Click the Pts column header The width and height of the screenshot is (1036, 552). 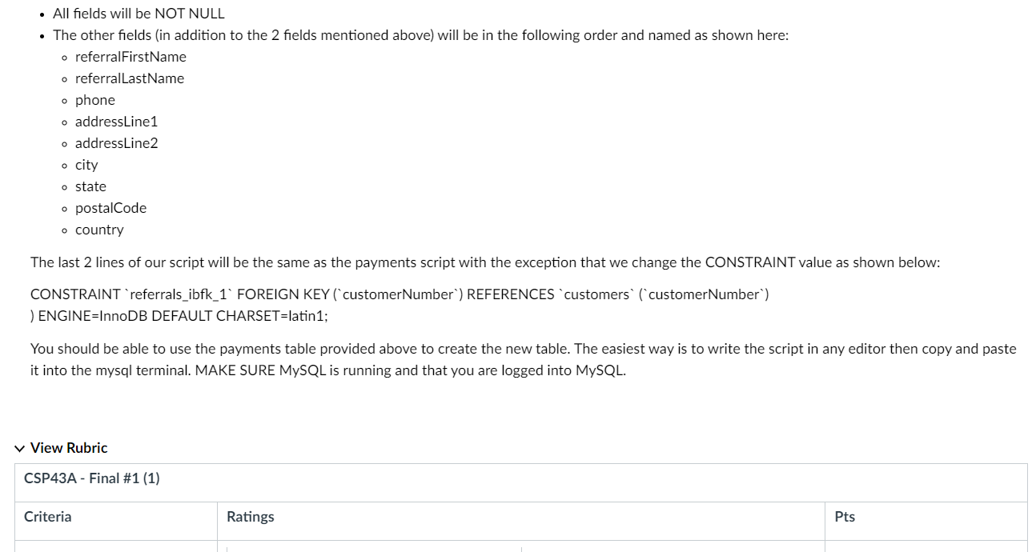click(x=842, y=517)
